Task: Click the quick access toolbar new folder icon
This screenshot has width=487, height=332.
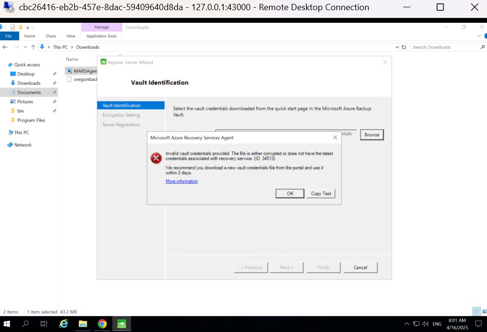Action: 20,27
